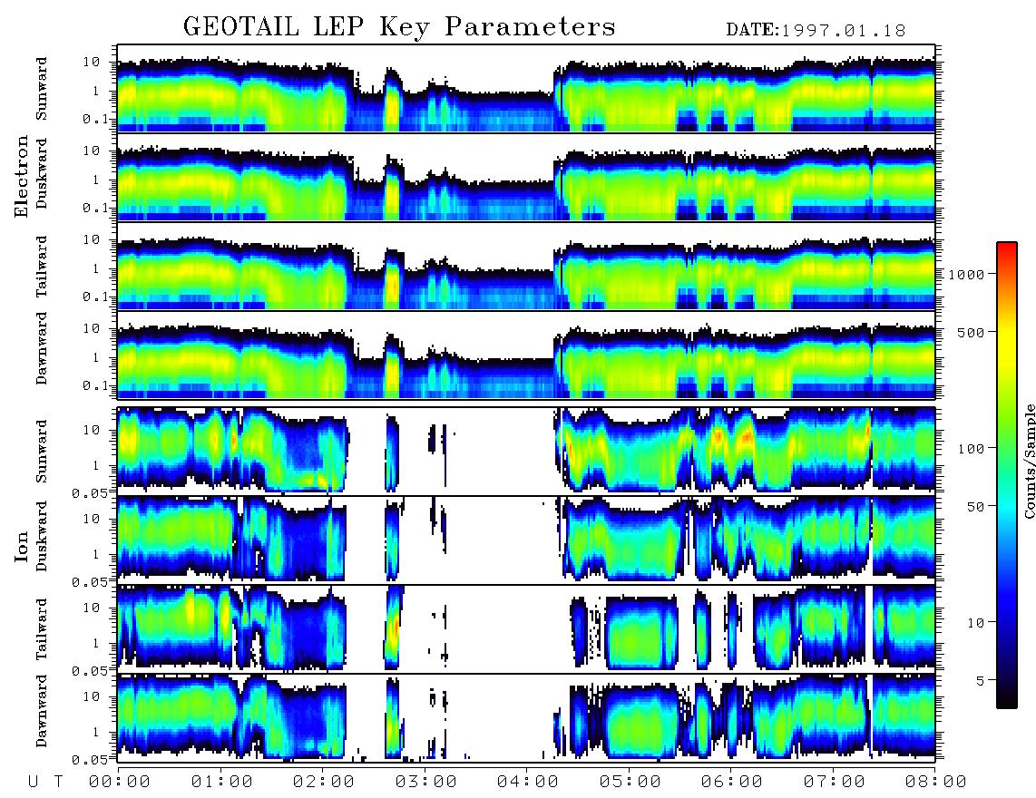
Task: Click the 'U T' axis label
Action: (x=45, y=782)
